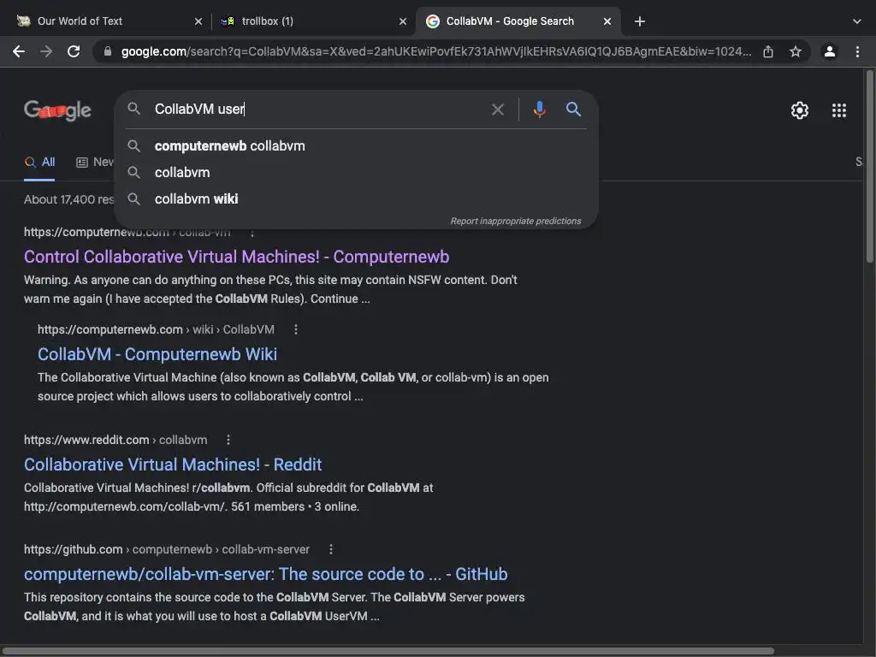Click the Google logo

(57, 110)
